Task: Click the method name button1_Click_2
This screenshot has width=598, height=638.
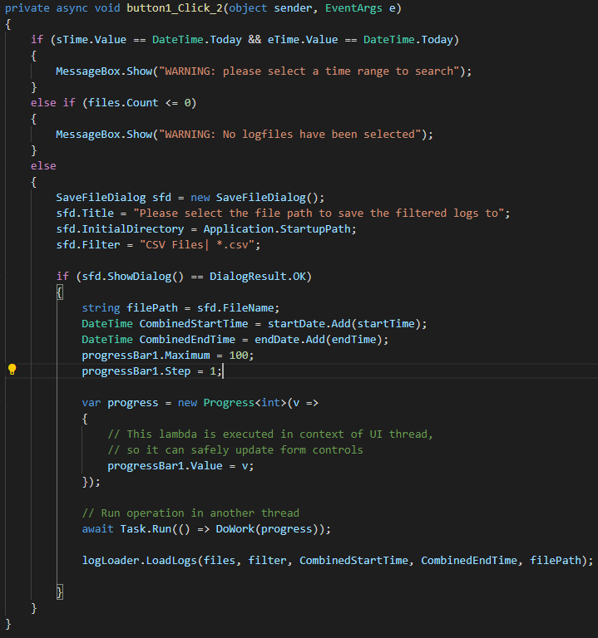Action: point(175,8)
